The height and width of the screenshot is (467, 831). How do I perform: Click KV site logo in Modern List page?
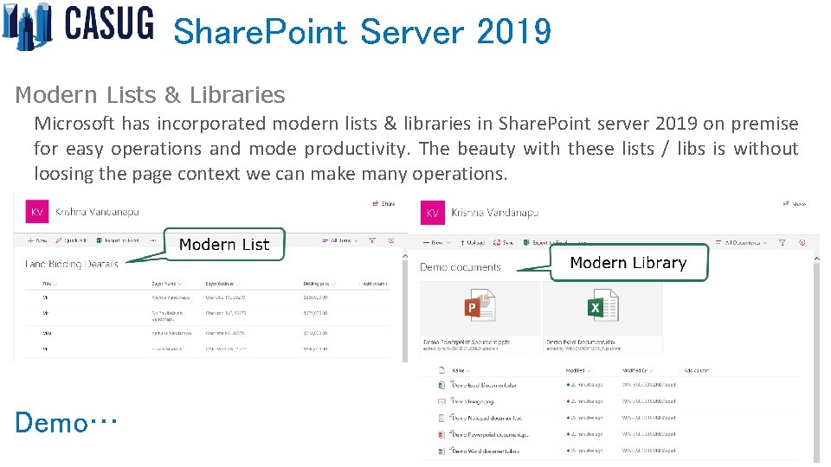pyautogui.click(x=37, y=212)
